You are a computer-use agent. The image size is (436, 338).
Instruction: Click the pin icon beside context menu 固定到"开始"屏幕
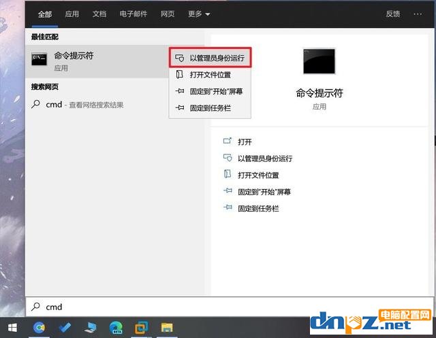click(x=180, y=91)
